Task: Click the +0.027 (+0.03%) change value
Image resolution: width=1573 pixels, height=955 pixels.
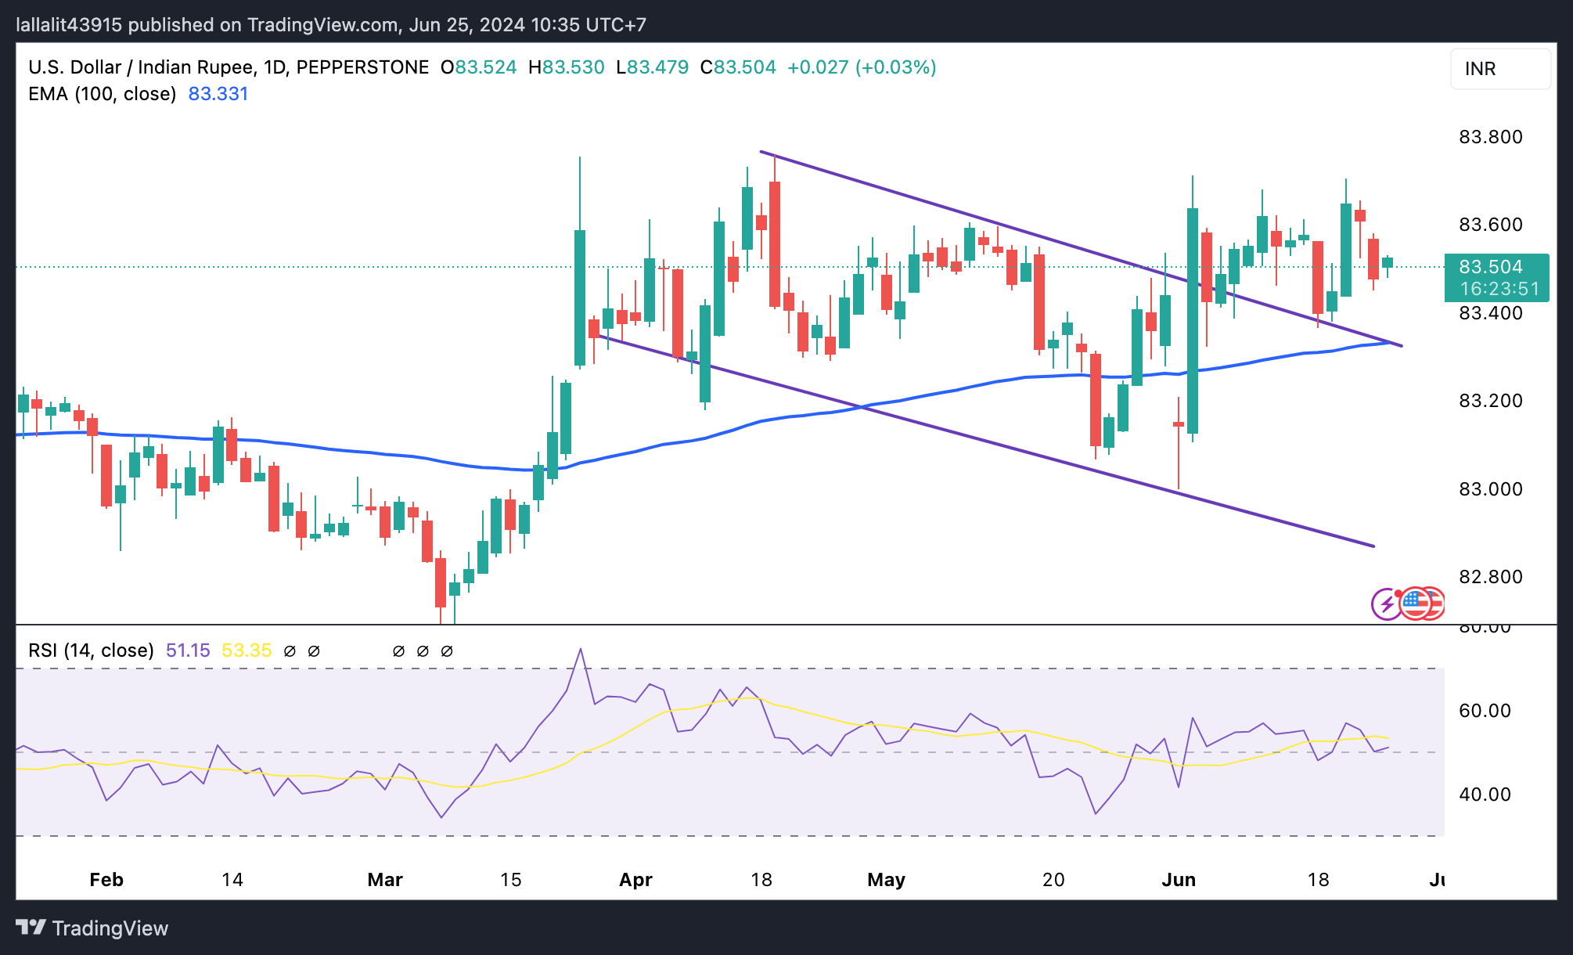Action: tap(861, 67)
